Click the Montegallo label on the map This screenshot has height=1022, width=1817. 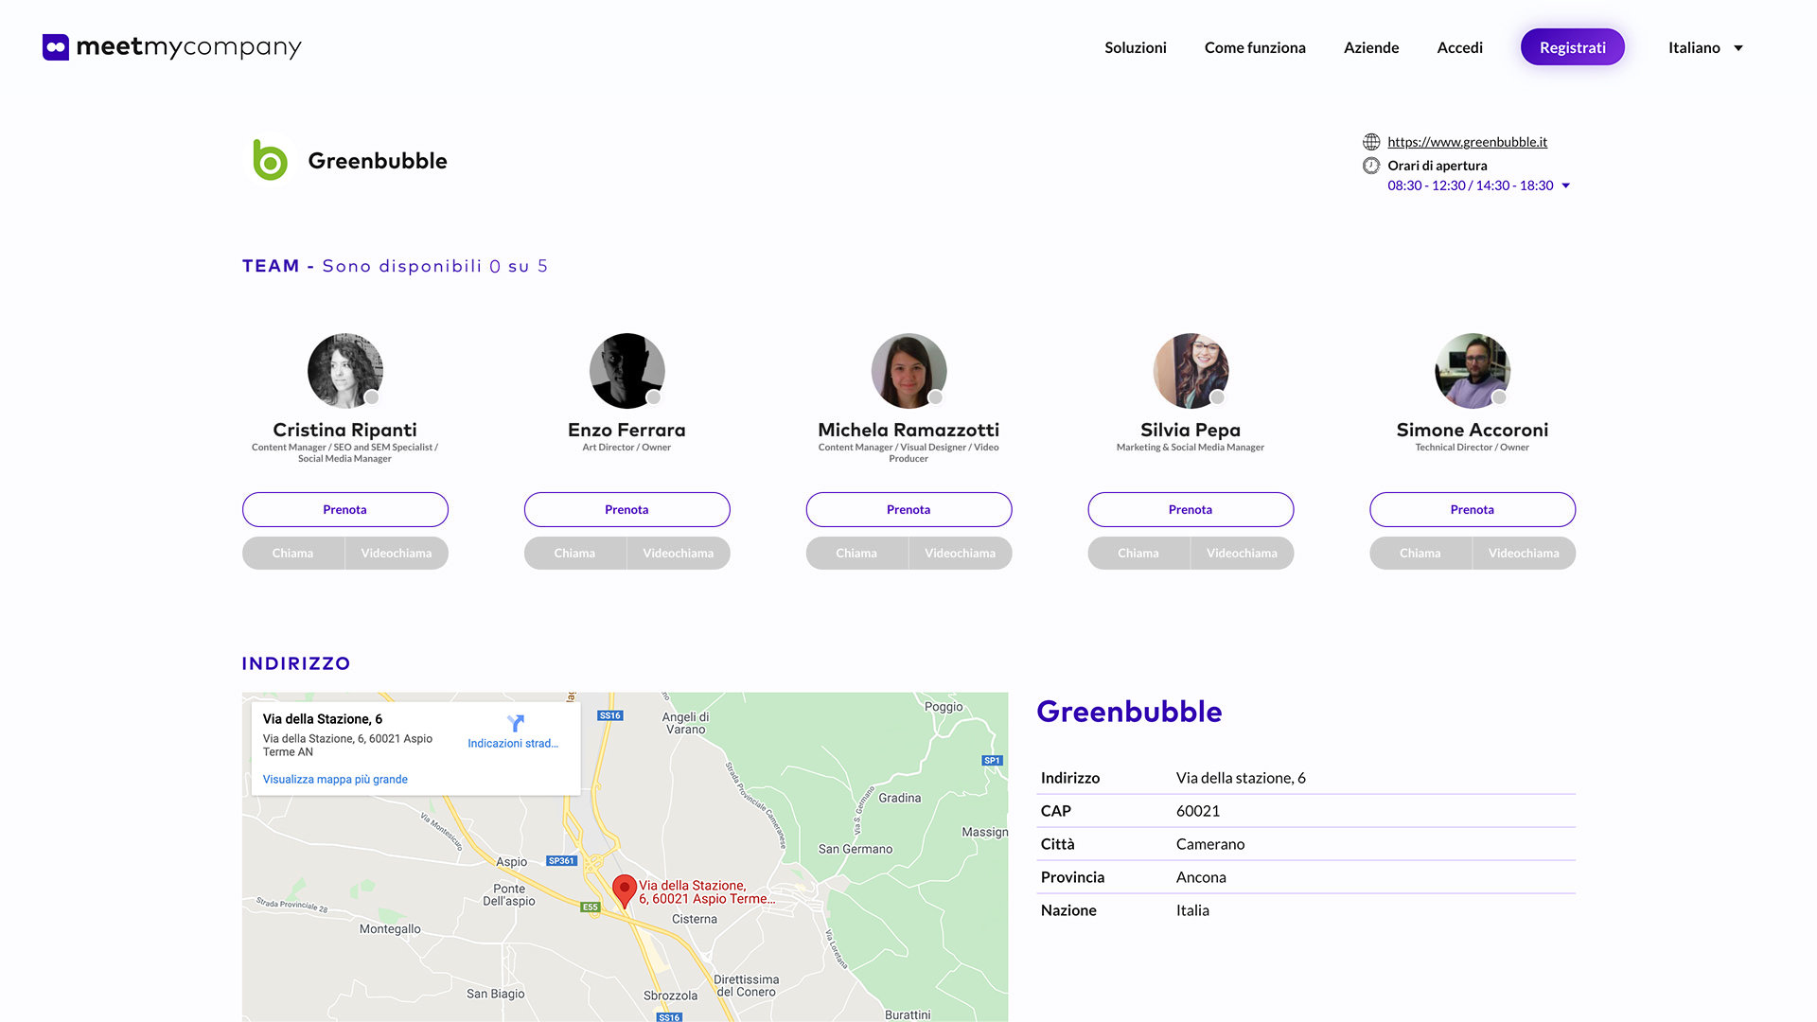390,929
